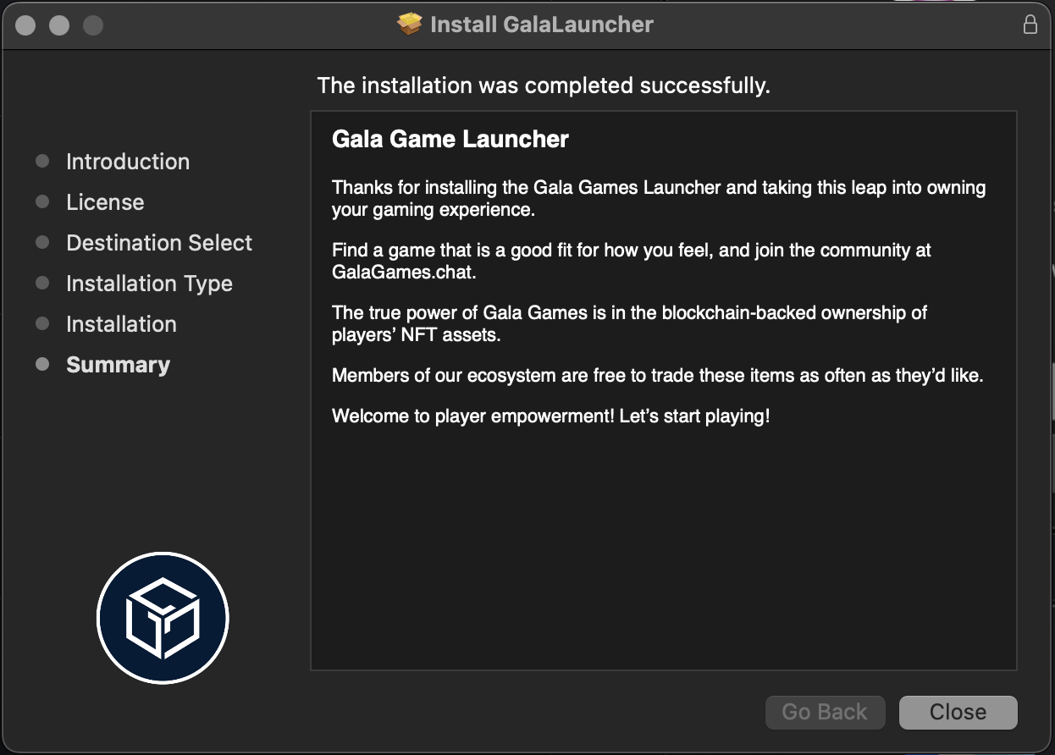The height and width of the screenshot is (755, 1055).
Task: Click the bullet dot beside Introduction
Action: (x=42, y=161)
